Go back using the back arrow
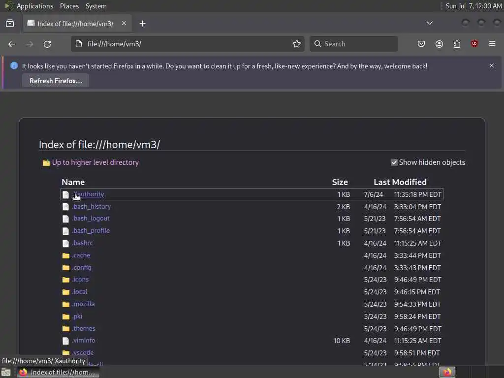The height and width of the screenshot is (378, 504). pos(12,44)
